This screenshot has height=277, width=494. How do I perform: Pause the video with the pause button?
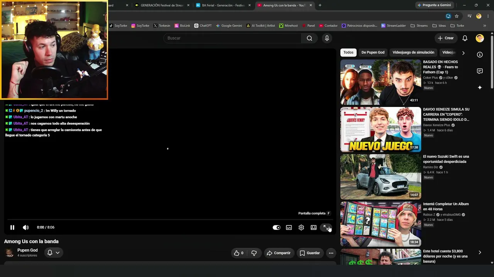12,227
